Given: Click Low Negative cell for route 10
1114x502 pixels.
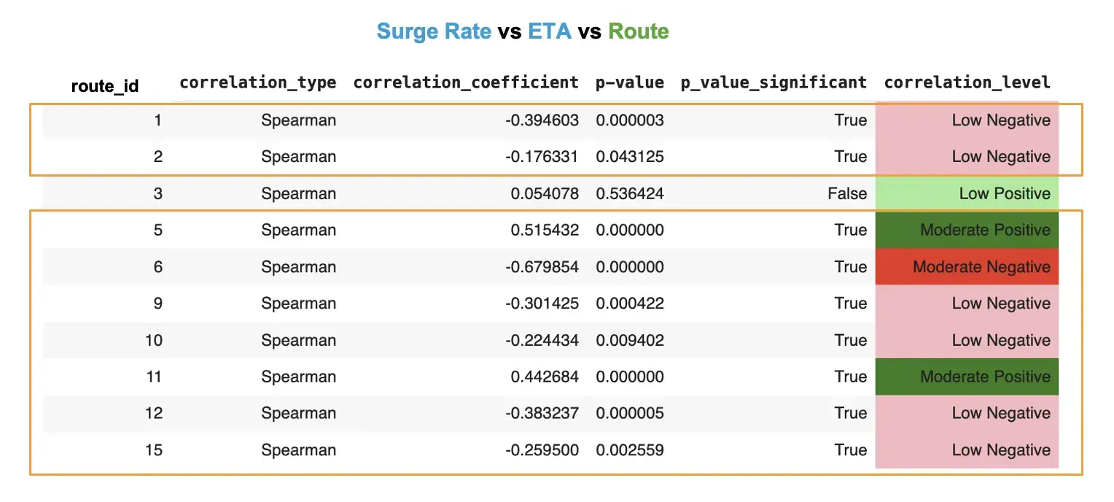Looking at the screenshot, I should [x=967, y=340].
